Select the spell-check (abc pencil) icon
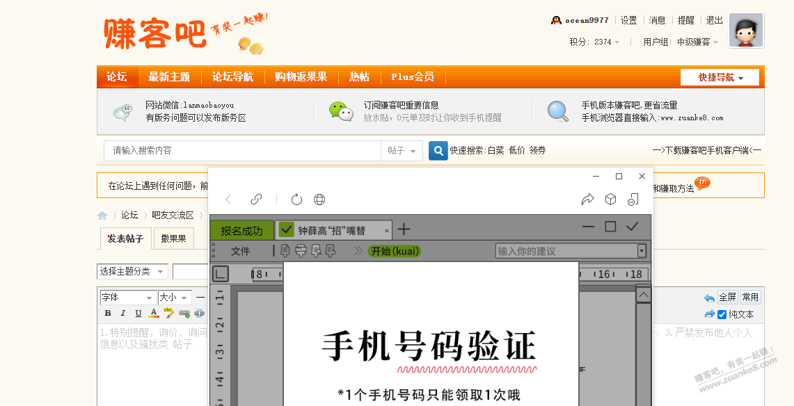 [168, 313]
